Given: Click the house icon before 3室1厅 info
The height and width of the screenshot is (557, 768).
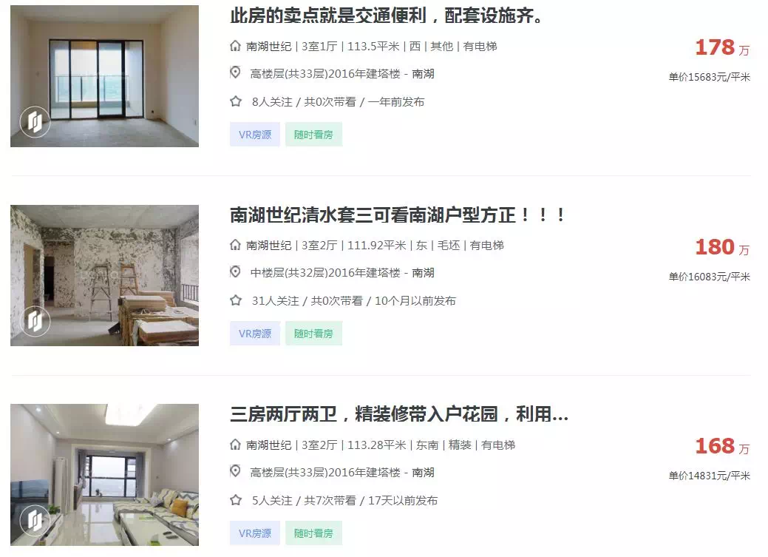Looking at the screenshot, I should (x=235, y=46).
